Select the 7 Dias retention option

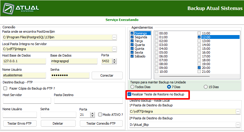tap(169, 87)
